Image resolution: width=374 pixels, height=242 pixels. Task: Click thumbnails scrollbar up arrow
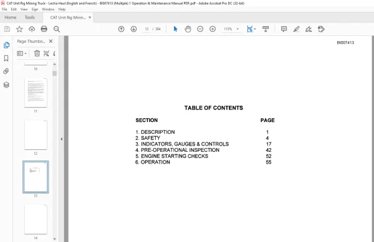tap(55, 64)
